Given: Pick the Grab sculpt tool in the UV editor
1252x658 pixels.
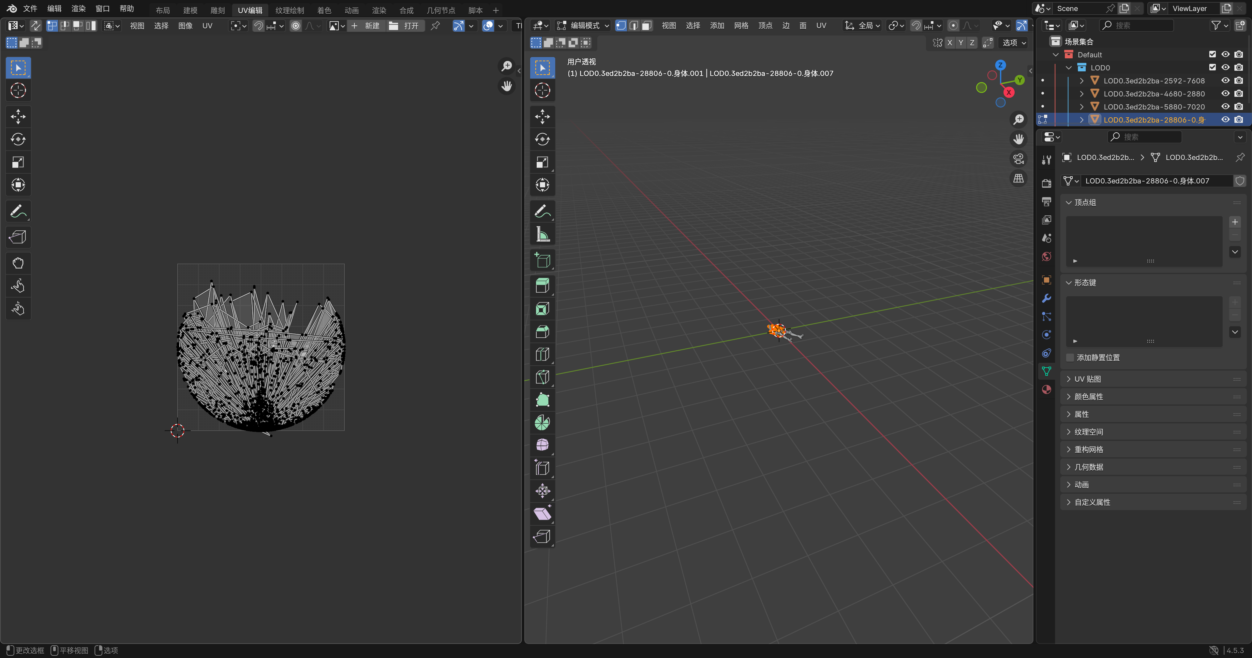Looking at the screenshot, I should point(19,263).
